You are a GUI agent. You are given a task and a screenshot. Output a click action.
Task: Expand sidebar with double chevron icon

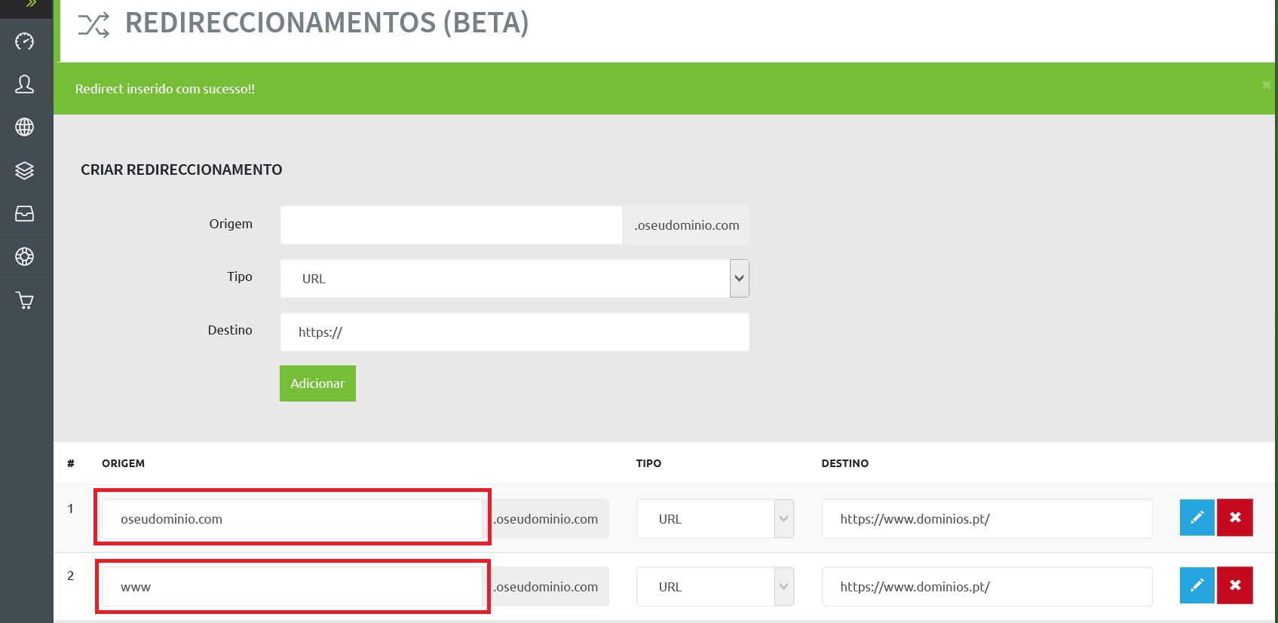31,5
